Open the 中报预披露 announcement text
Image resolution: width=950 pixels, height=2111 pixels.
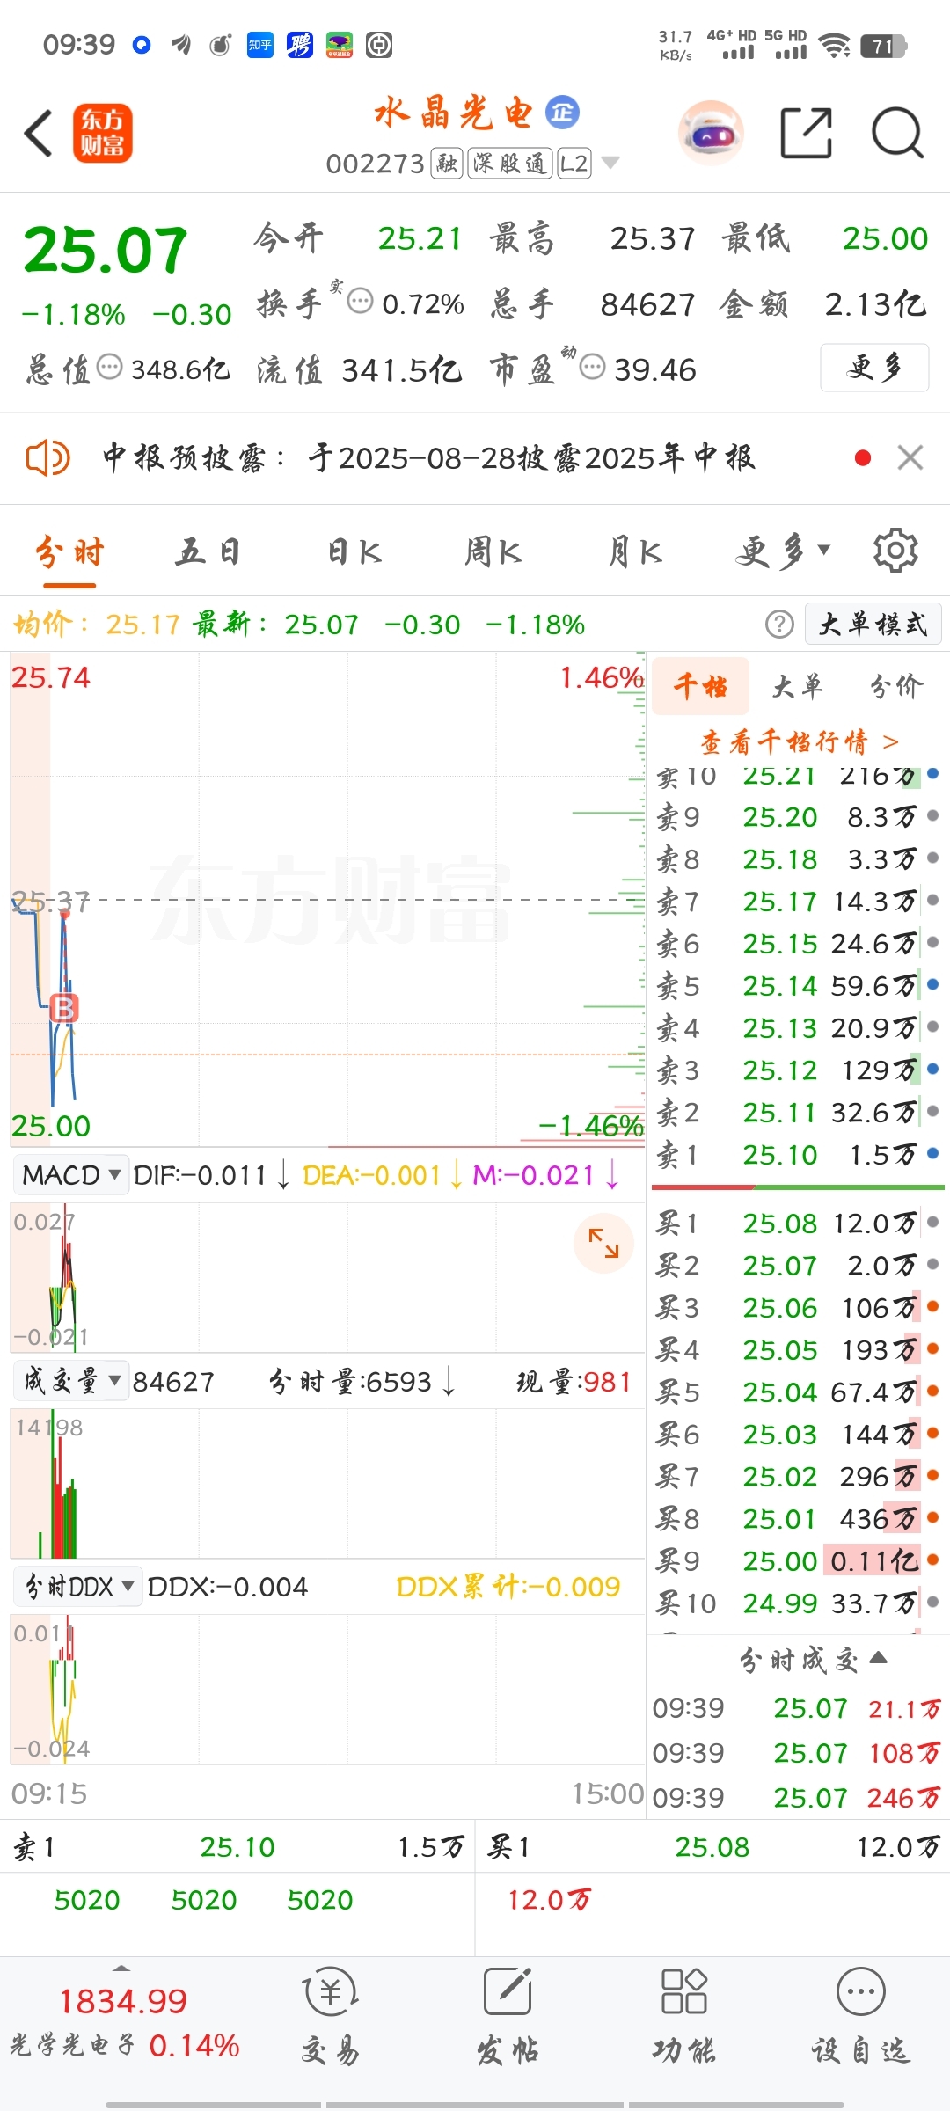[x=428, y=458]
